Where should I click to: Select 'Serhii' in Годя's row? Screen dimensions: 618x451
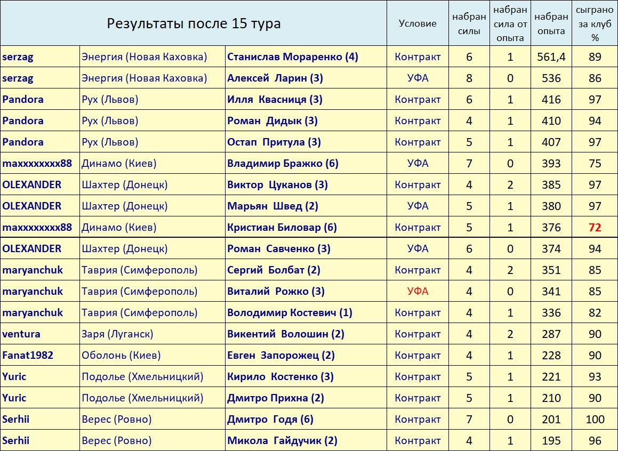click(x=16, y=418)
